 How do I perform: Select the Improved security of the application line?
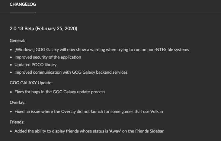point(48,57)
